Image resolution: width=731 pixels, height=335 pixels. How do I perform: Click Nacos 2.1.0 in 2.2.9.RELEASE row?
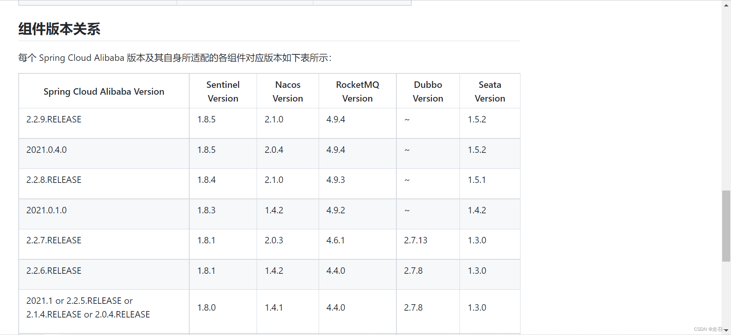274,119
